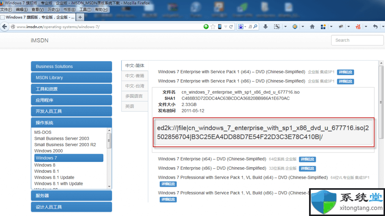Screen dimensions: 385x216
Task: Open a new tab with plus button
Action: coord(80,17)
